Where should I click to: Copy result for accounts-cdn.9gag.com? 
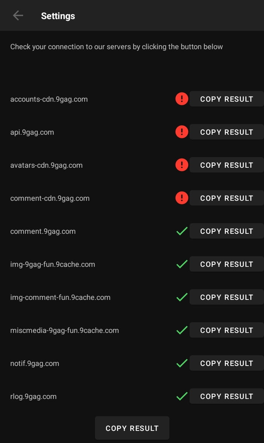pyautogui.click(x=226, y=99)
